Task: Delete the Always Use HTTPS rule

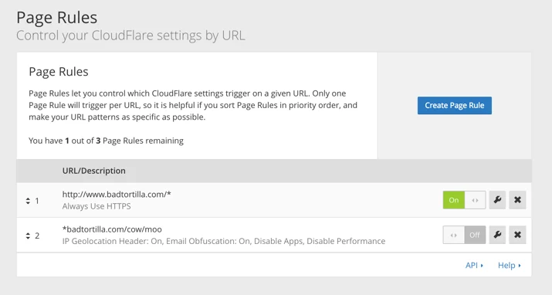Action: point(517,200)
